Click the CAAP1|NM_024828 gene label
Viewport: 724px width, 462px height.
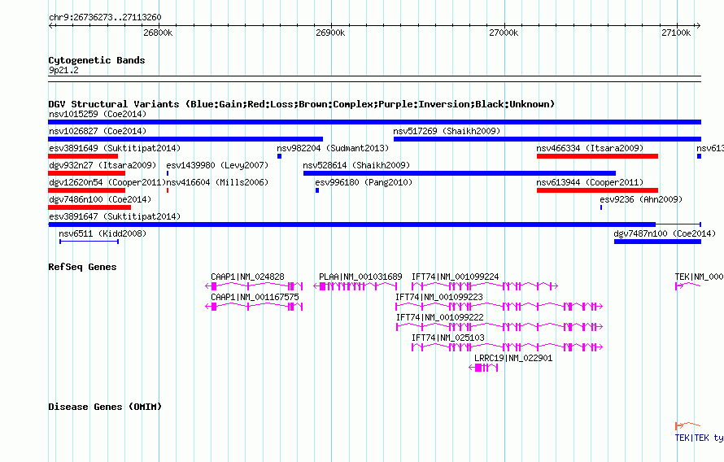[247, 277]
